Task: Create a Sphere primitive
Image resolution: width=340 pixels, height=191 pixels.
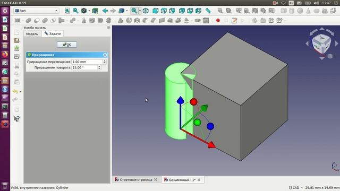Action: [x=300, y=11]
